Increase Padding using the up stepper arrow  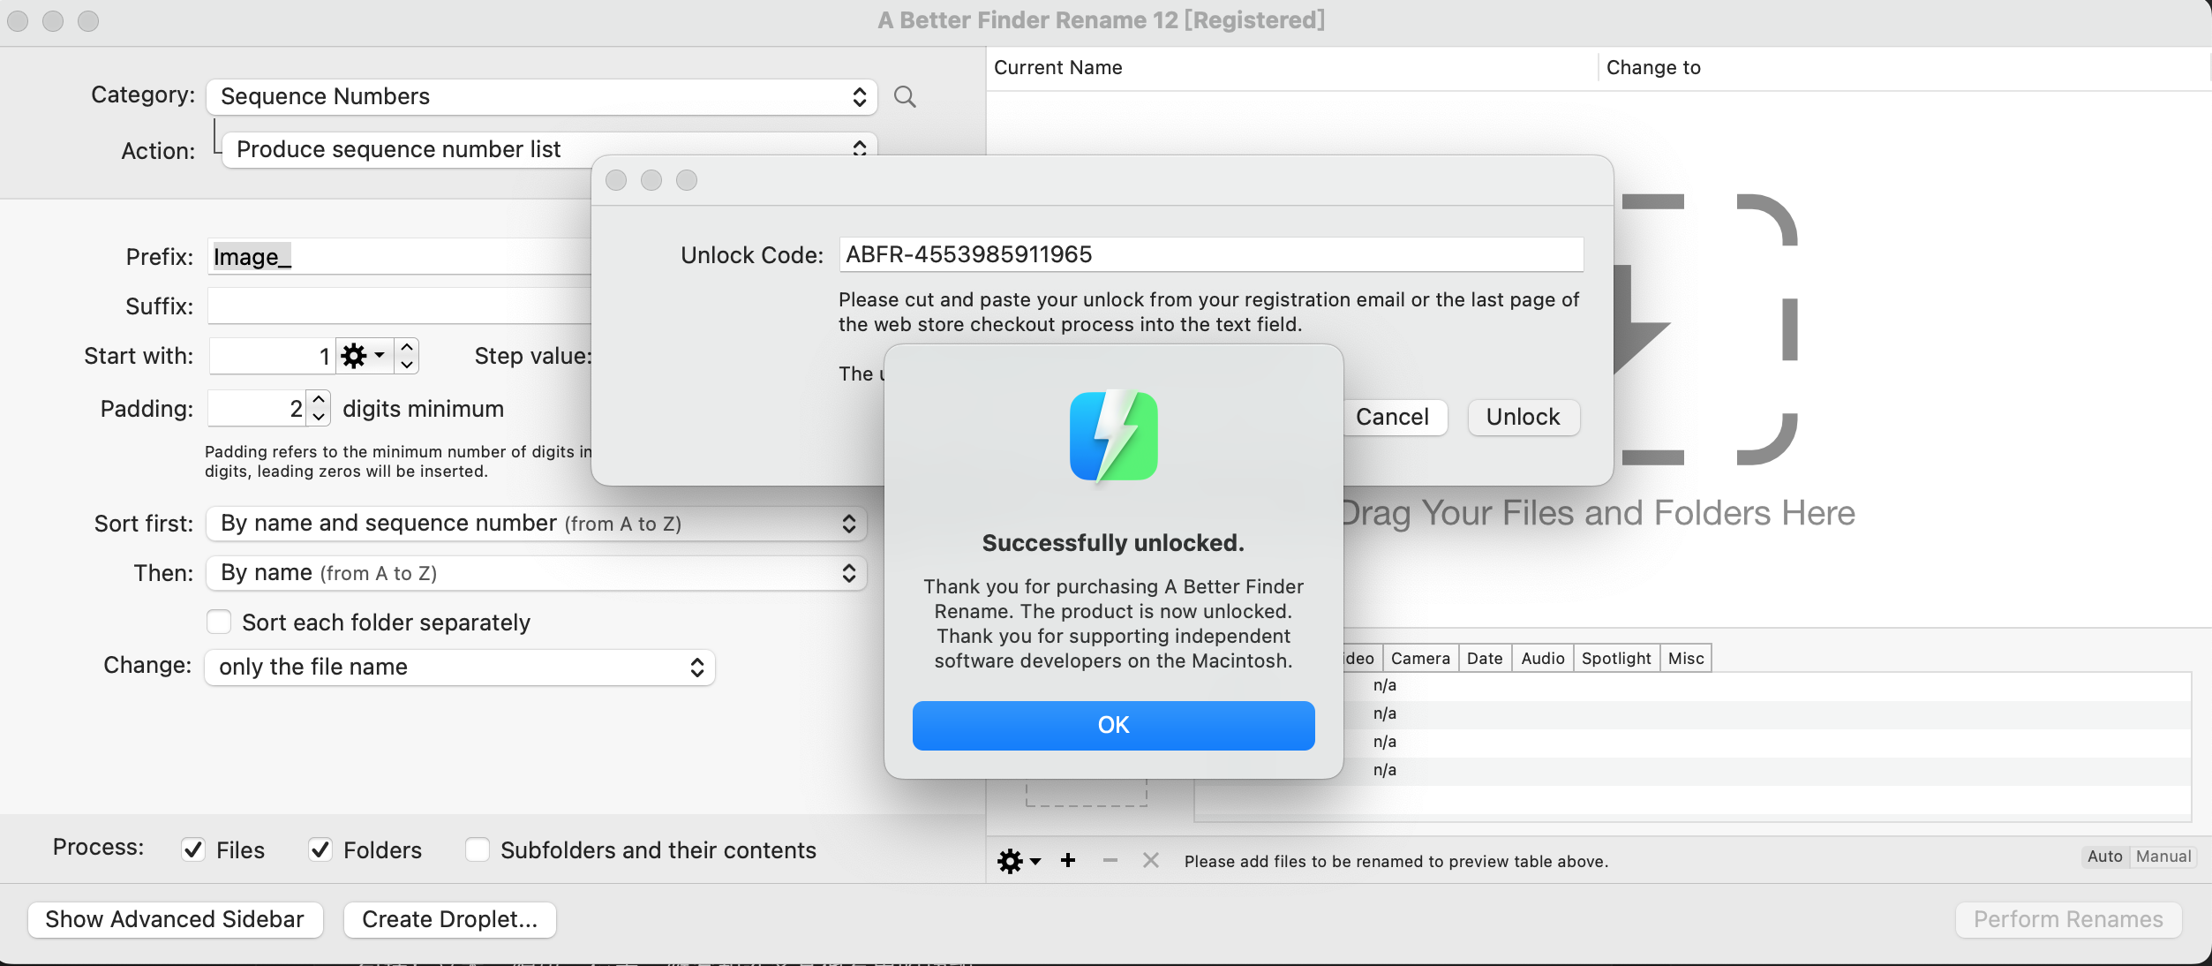pyautogui.click(x=317, y=399)
